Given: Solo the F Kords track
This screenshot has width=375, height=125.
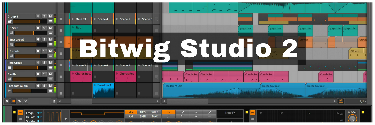Looking at the screenshot, I should pyautogui.click(x=44, y=51).
